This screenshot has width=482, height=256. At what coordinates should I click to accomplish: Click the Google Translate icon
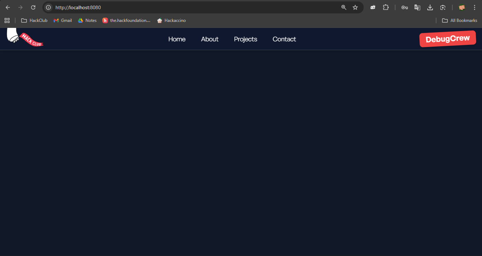click(417, 7)
